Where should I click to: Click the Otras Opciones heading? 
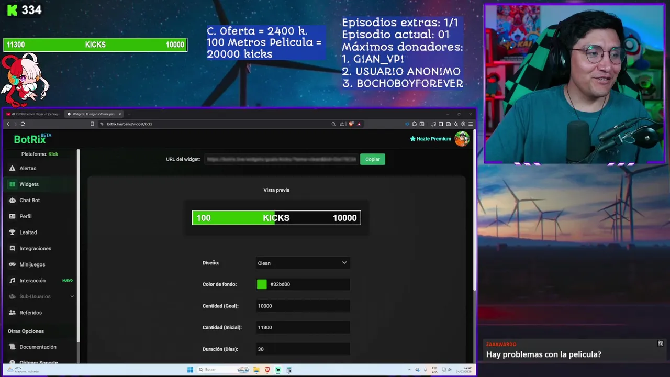26,331
